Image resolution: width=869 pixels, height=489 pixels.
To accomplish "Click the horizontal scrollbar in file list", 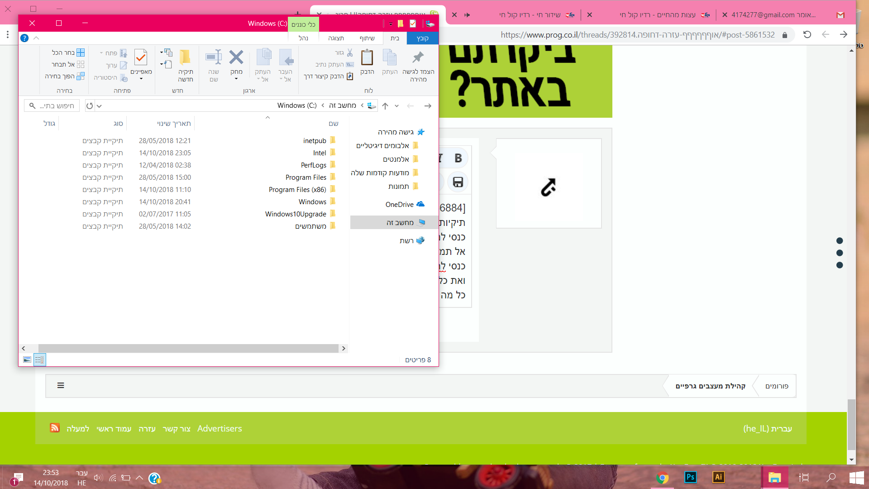I will click(x=188, y=348).
